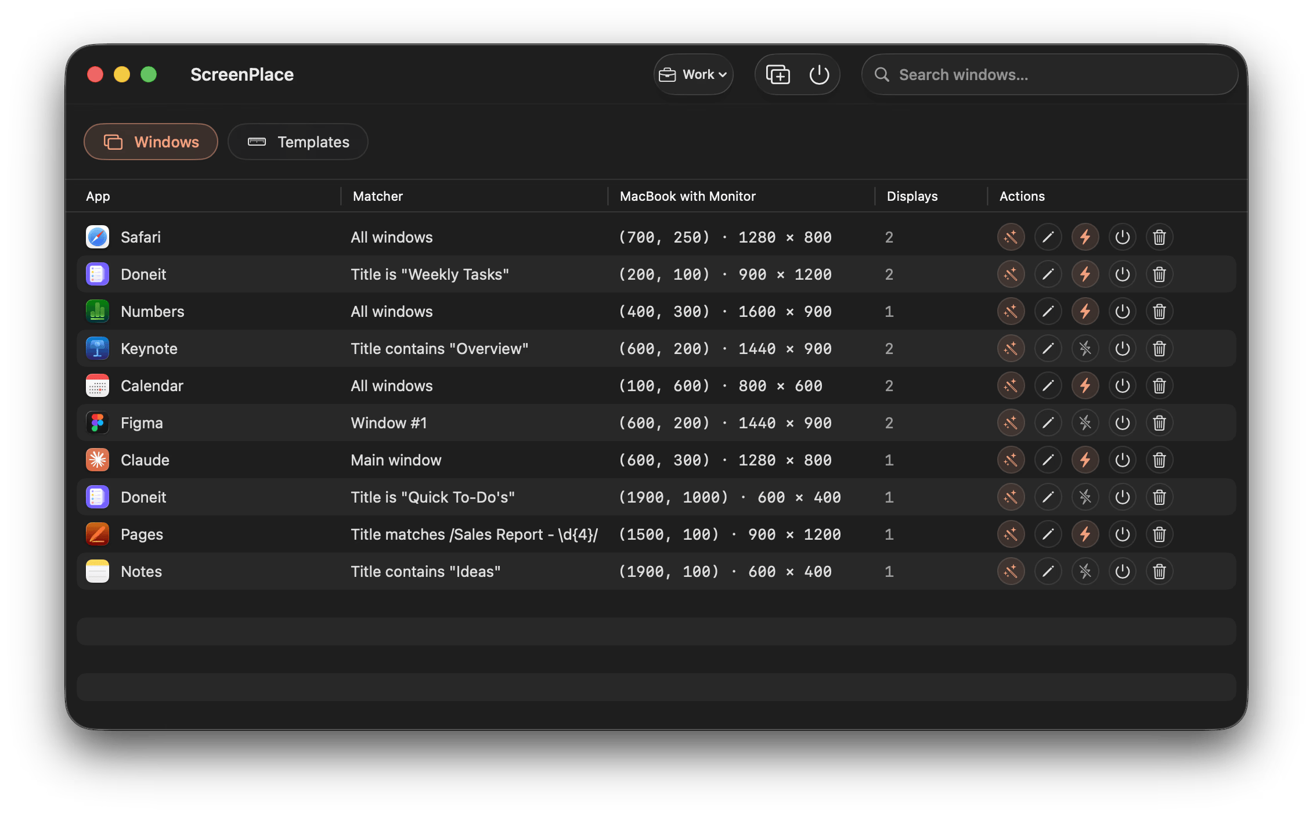Delete the Safari rule with trash icon
This screenshot has width=1313, height=816.
pos(1159,237)
